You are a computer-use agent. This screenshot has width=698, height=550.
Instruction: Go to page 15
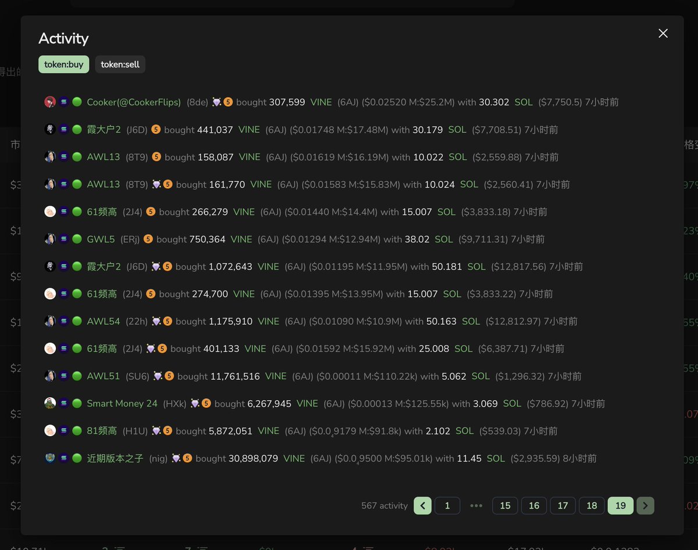(504, 505)
